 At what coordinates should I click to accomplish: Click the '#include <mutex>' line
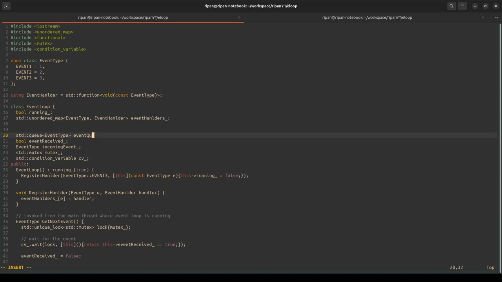click(31, 43)
